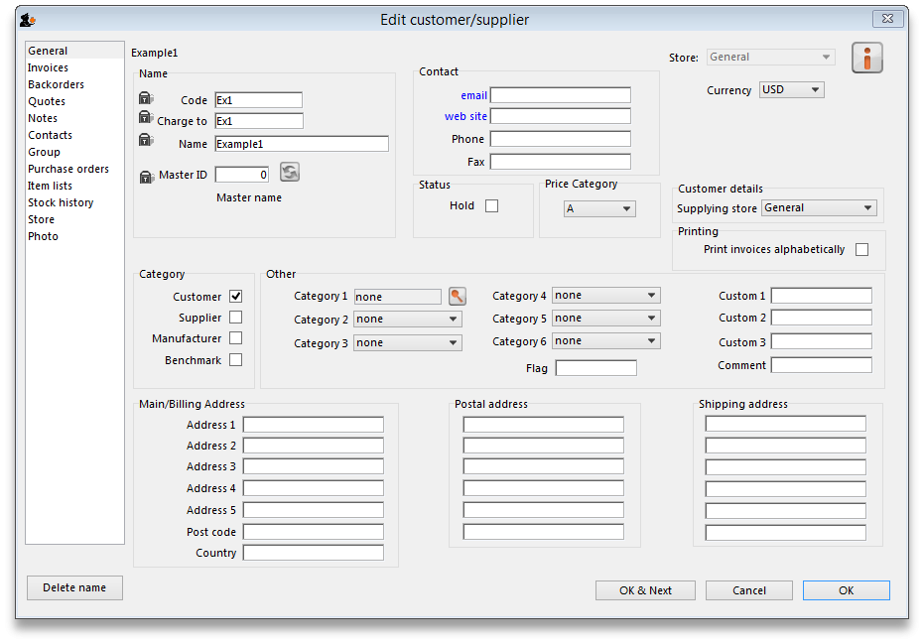Click the app icon in the title bar
The image size is (924, 644).
tap(28, 20)
